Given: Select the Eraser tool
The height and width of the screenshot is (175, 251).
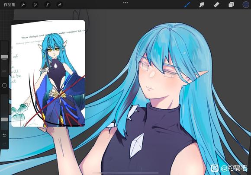Looking at the screenshot, I should (x=216, y=5).
